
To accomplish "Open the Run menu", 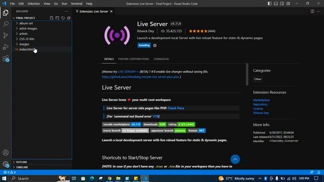I will [x=64, y=4].
